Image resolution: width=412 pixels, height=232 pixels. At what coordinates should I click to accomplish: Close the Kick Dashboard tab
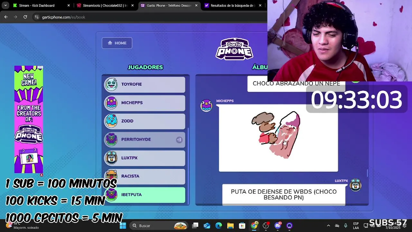[x=69, y=5]
